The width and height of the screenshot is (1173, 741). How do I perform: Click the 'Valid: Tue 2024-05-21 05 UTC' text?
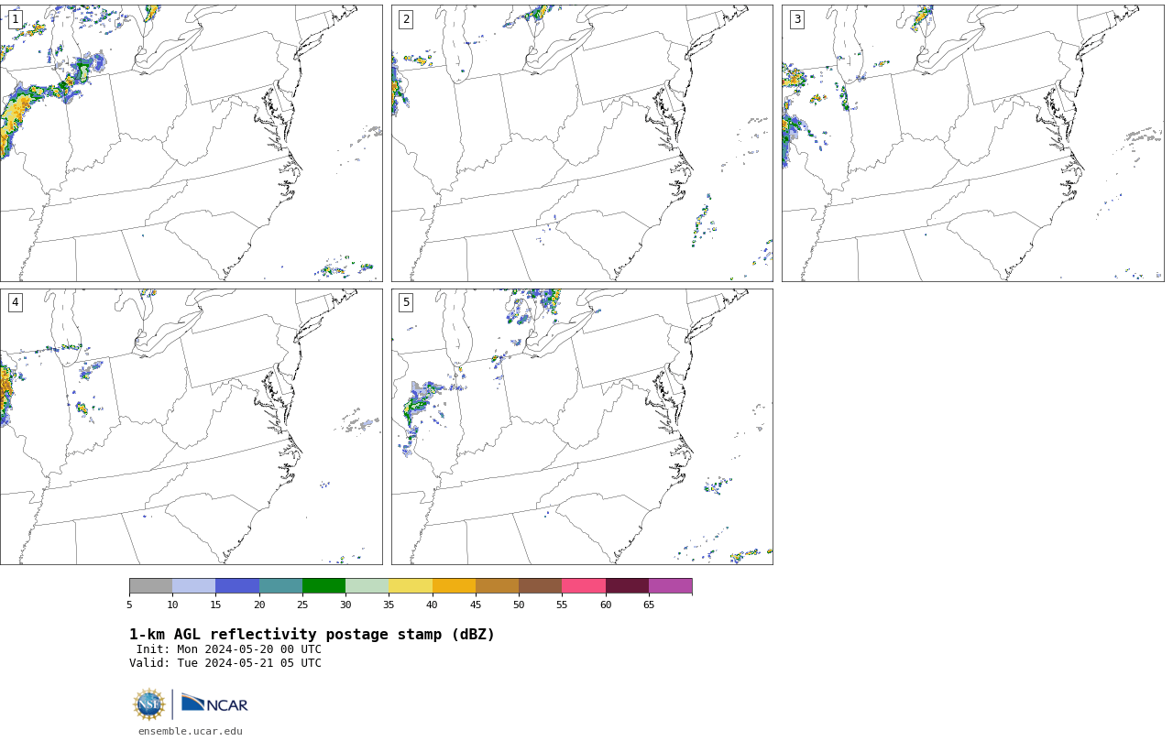coord(225,663)
